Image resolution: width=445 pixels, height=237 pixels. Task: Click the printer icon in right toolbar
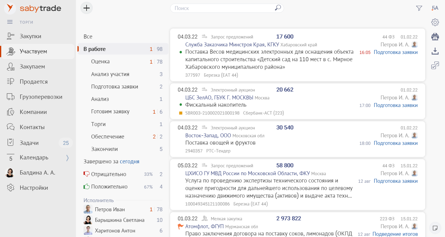(435, 37)
